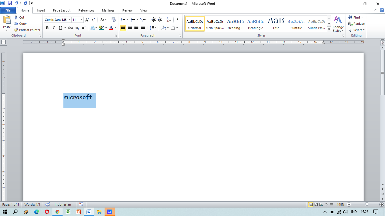Toggle Strikethrough formatting
Viewport: 385px width, 216px height.
(x=70, y=28)
